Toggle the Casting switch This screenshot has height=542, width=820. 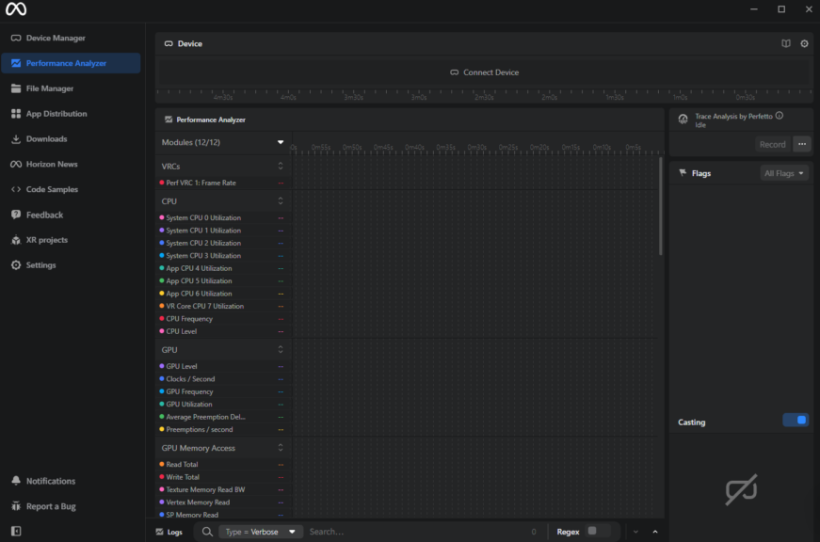coord(796,421)
